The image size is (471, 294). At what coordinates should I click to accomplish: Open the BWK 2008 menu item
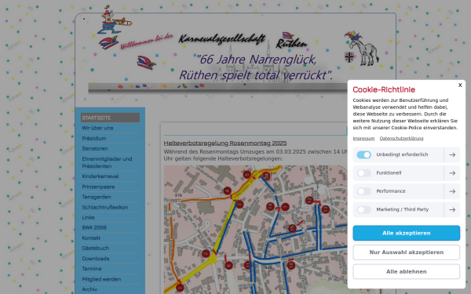coord(110,227)
